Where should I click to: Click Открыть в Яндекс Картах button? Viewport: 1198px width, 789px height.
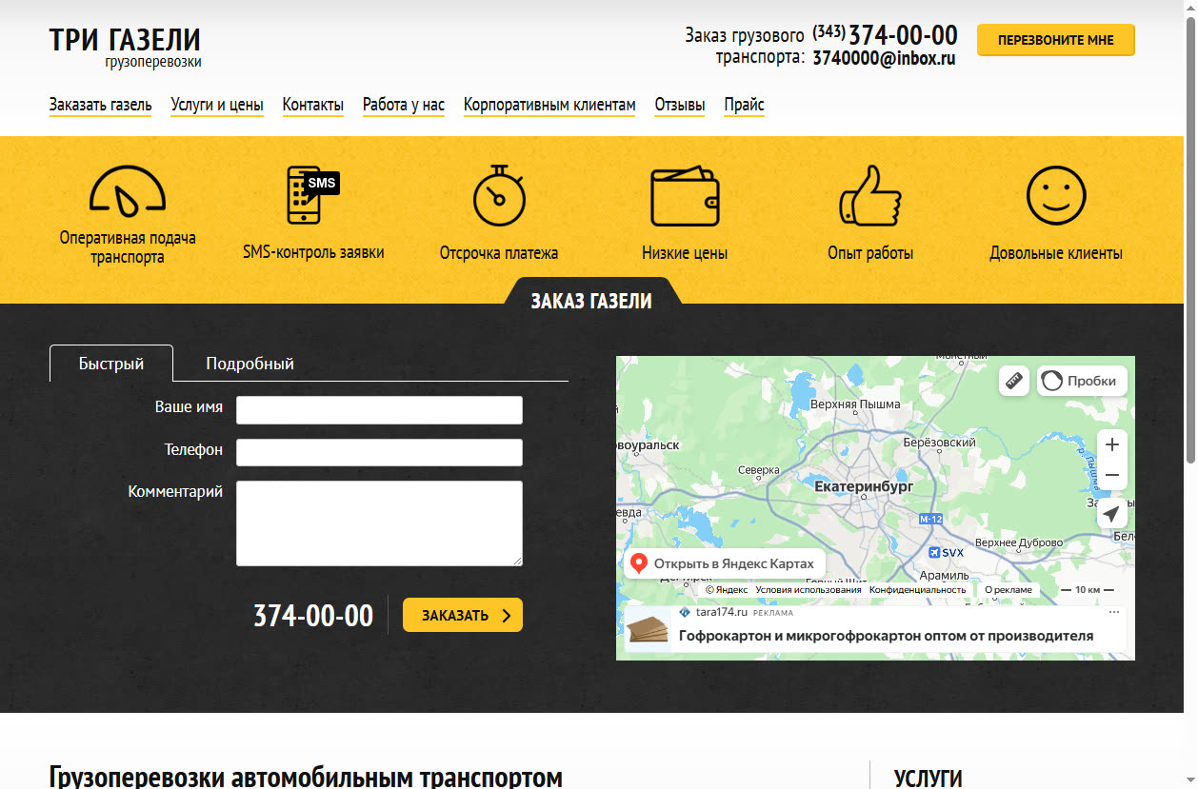point(725,563)
